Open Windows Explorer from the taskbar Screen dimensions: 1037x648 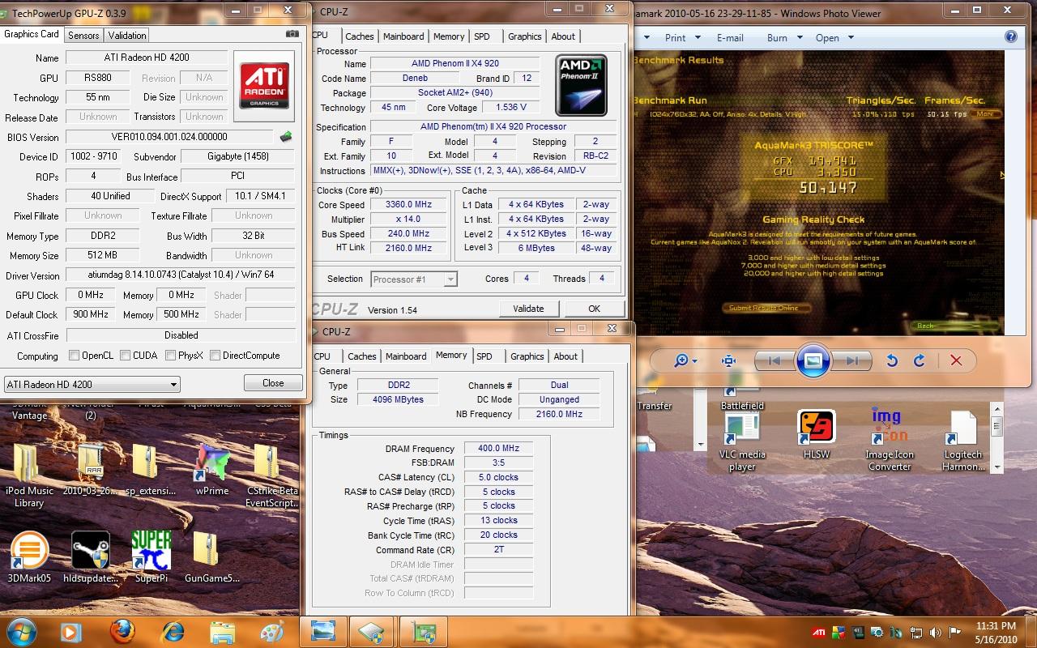point(223,631)
